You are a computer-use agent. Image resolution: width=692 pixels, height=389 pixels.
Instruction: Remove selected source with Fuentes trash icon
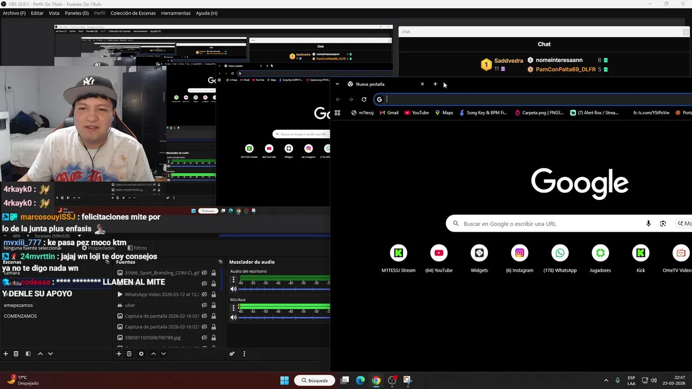(x=129, y=354)
